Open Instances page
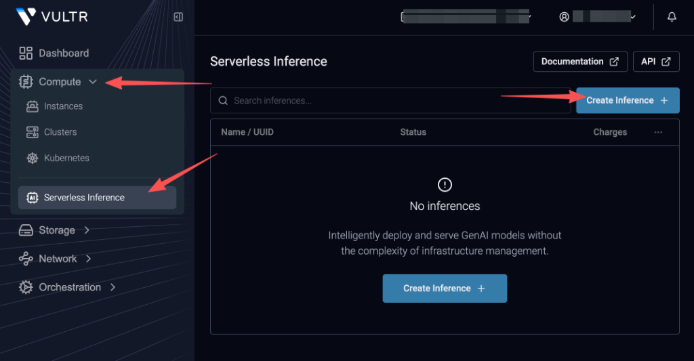The height and width of the screenshot is (361, 694). tap(63, 106)
